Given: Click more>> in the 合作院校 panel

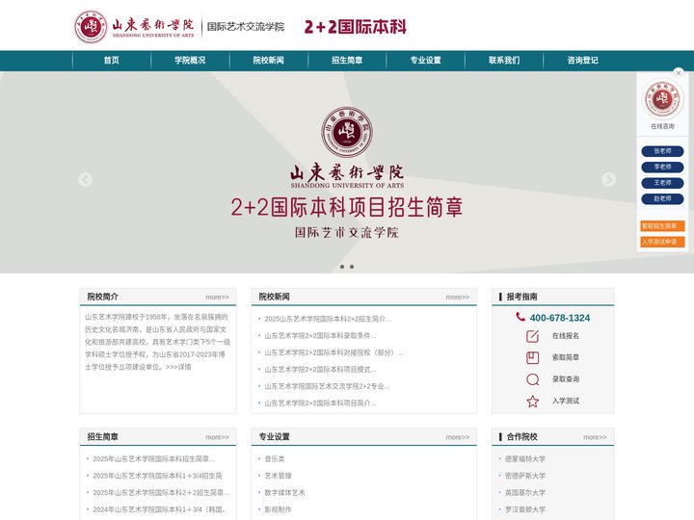Looking at the screenshot, I should (x=595, y=437).
